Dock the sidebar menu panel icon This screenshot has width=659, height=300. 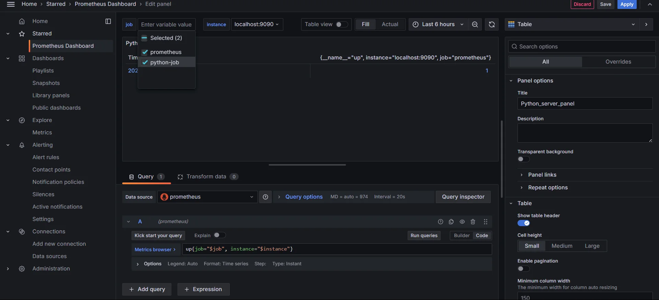click(108, 21)
